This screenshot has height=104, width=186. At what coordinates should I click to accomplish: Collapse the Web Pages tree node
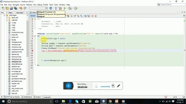(4, 15)
